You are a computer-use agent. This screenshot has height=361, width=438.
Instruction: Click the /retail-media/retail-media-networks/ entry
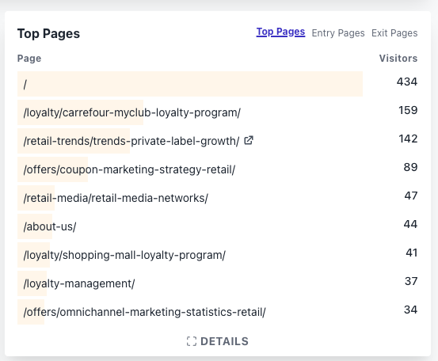(116, 198)
